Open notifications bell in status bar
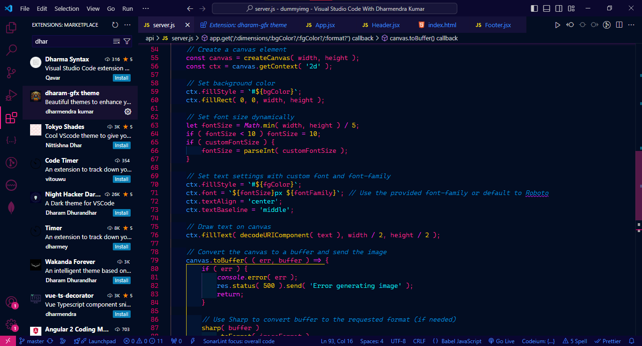642x346 pixels. (632, 341)
